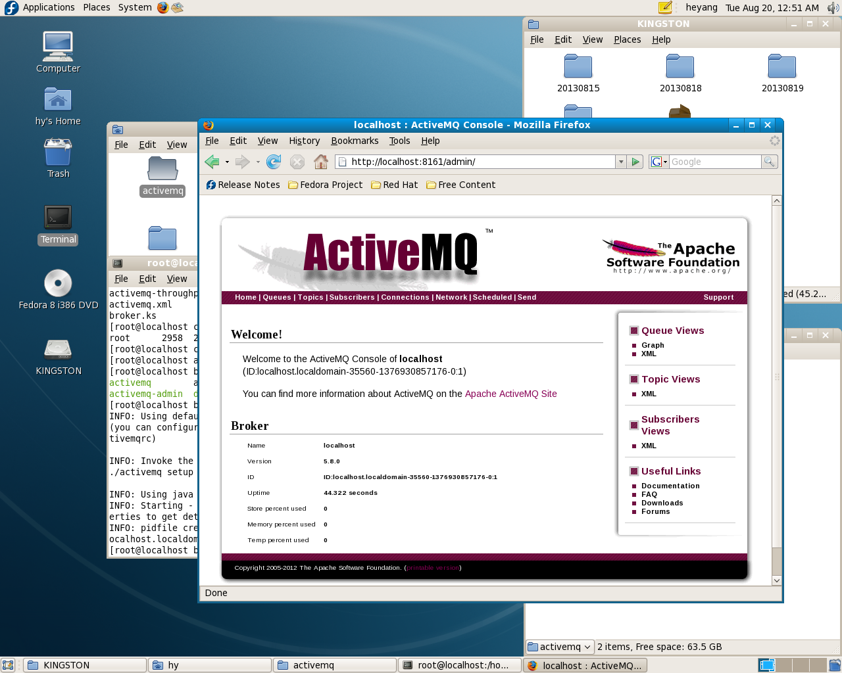Screen dimensions: 842x673
Task: Select the activemq folder in the hy window
Action: point(162,176)
